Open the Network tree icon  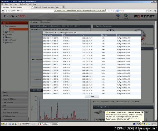coord(6,32)
